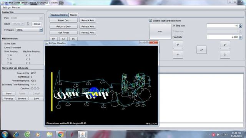Adjust Feed rate with spinner arrows
Screen dimensions: 246x138
coord(241,37)
